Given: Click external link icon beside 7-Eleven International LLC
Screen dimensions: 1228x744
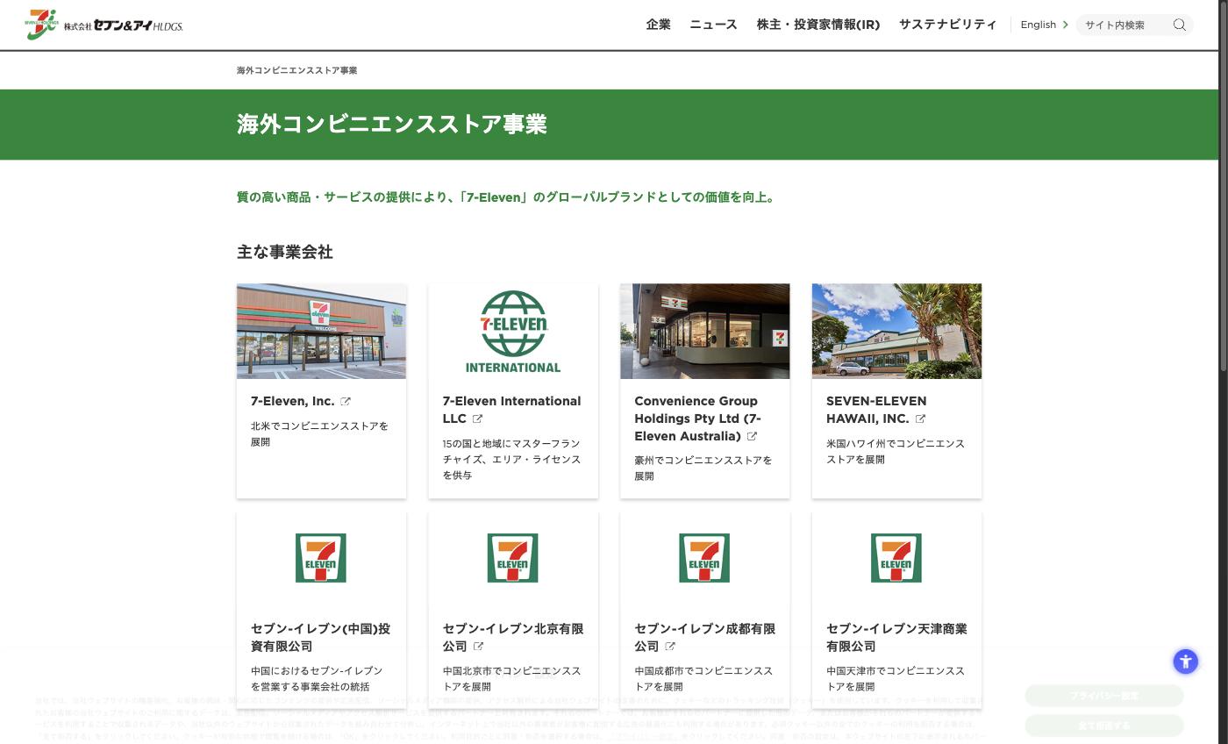Looking at the screenshot, I should [477, 419].
